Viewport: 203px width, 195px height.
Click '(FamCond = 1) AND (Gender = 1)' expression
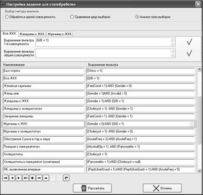(x=140, y=116)
